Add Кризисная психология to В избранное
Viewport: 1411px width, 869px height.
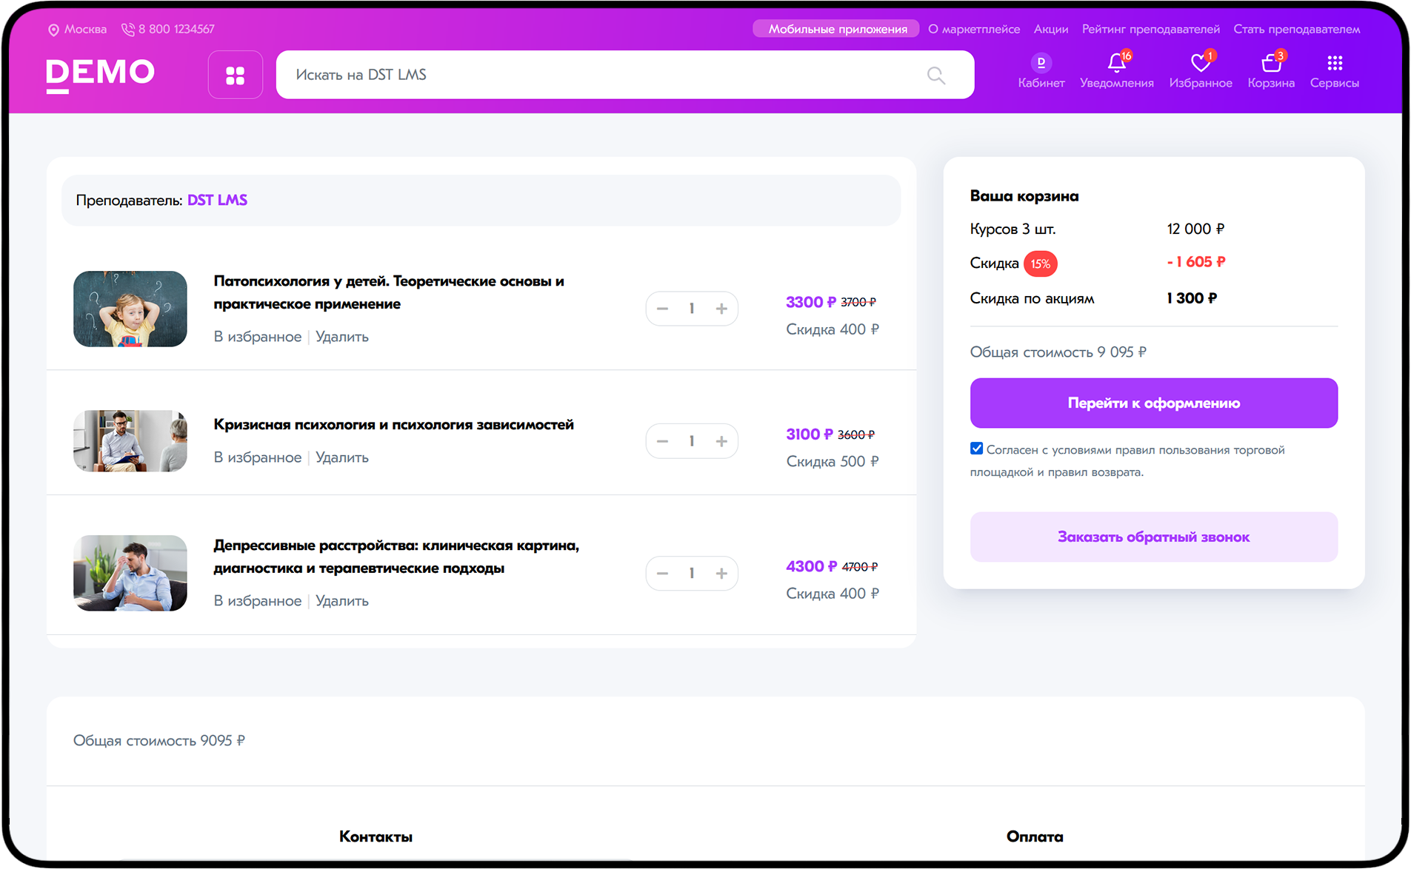[258, 457]
